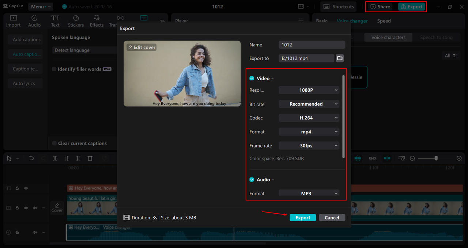The image size is (468, 248).
Task: Hide the main video track with eye icon
Action: pyautogui.click(x=26, y=208)
